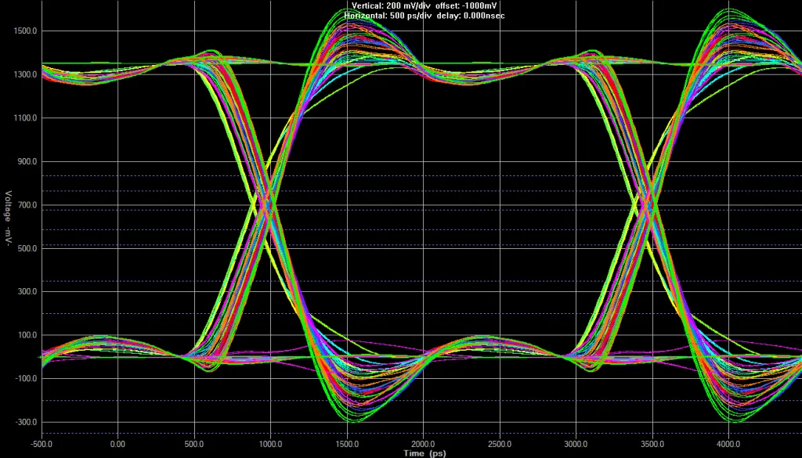
Task: Click the Vertical 200 mV/div offset header text
Action: click(x=424, y=5)
